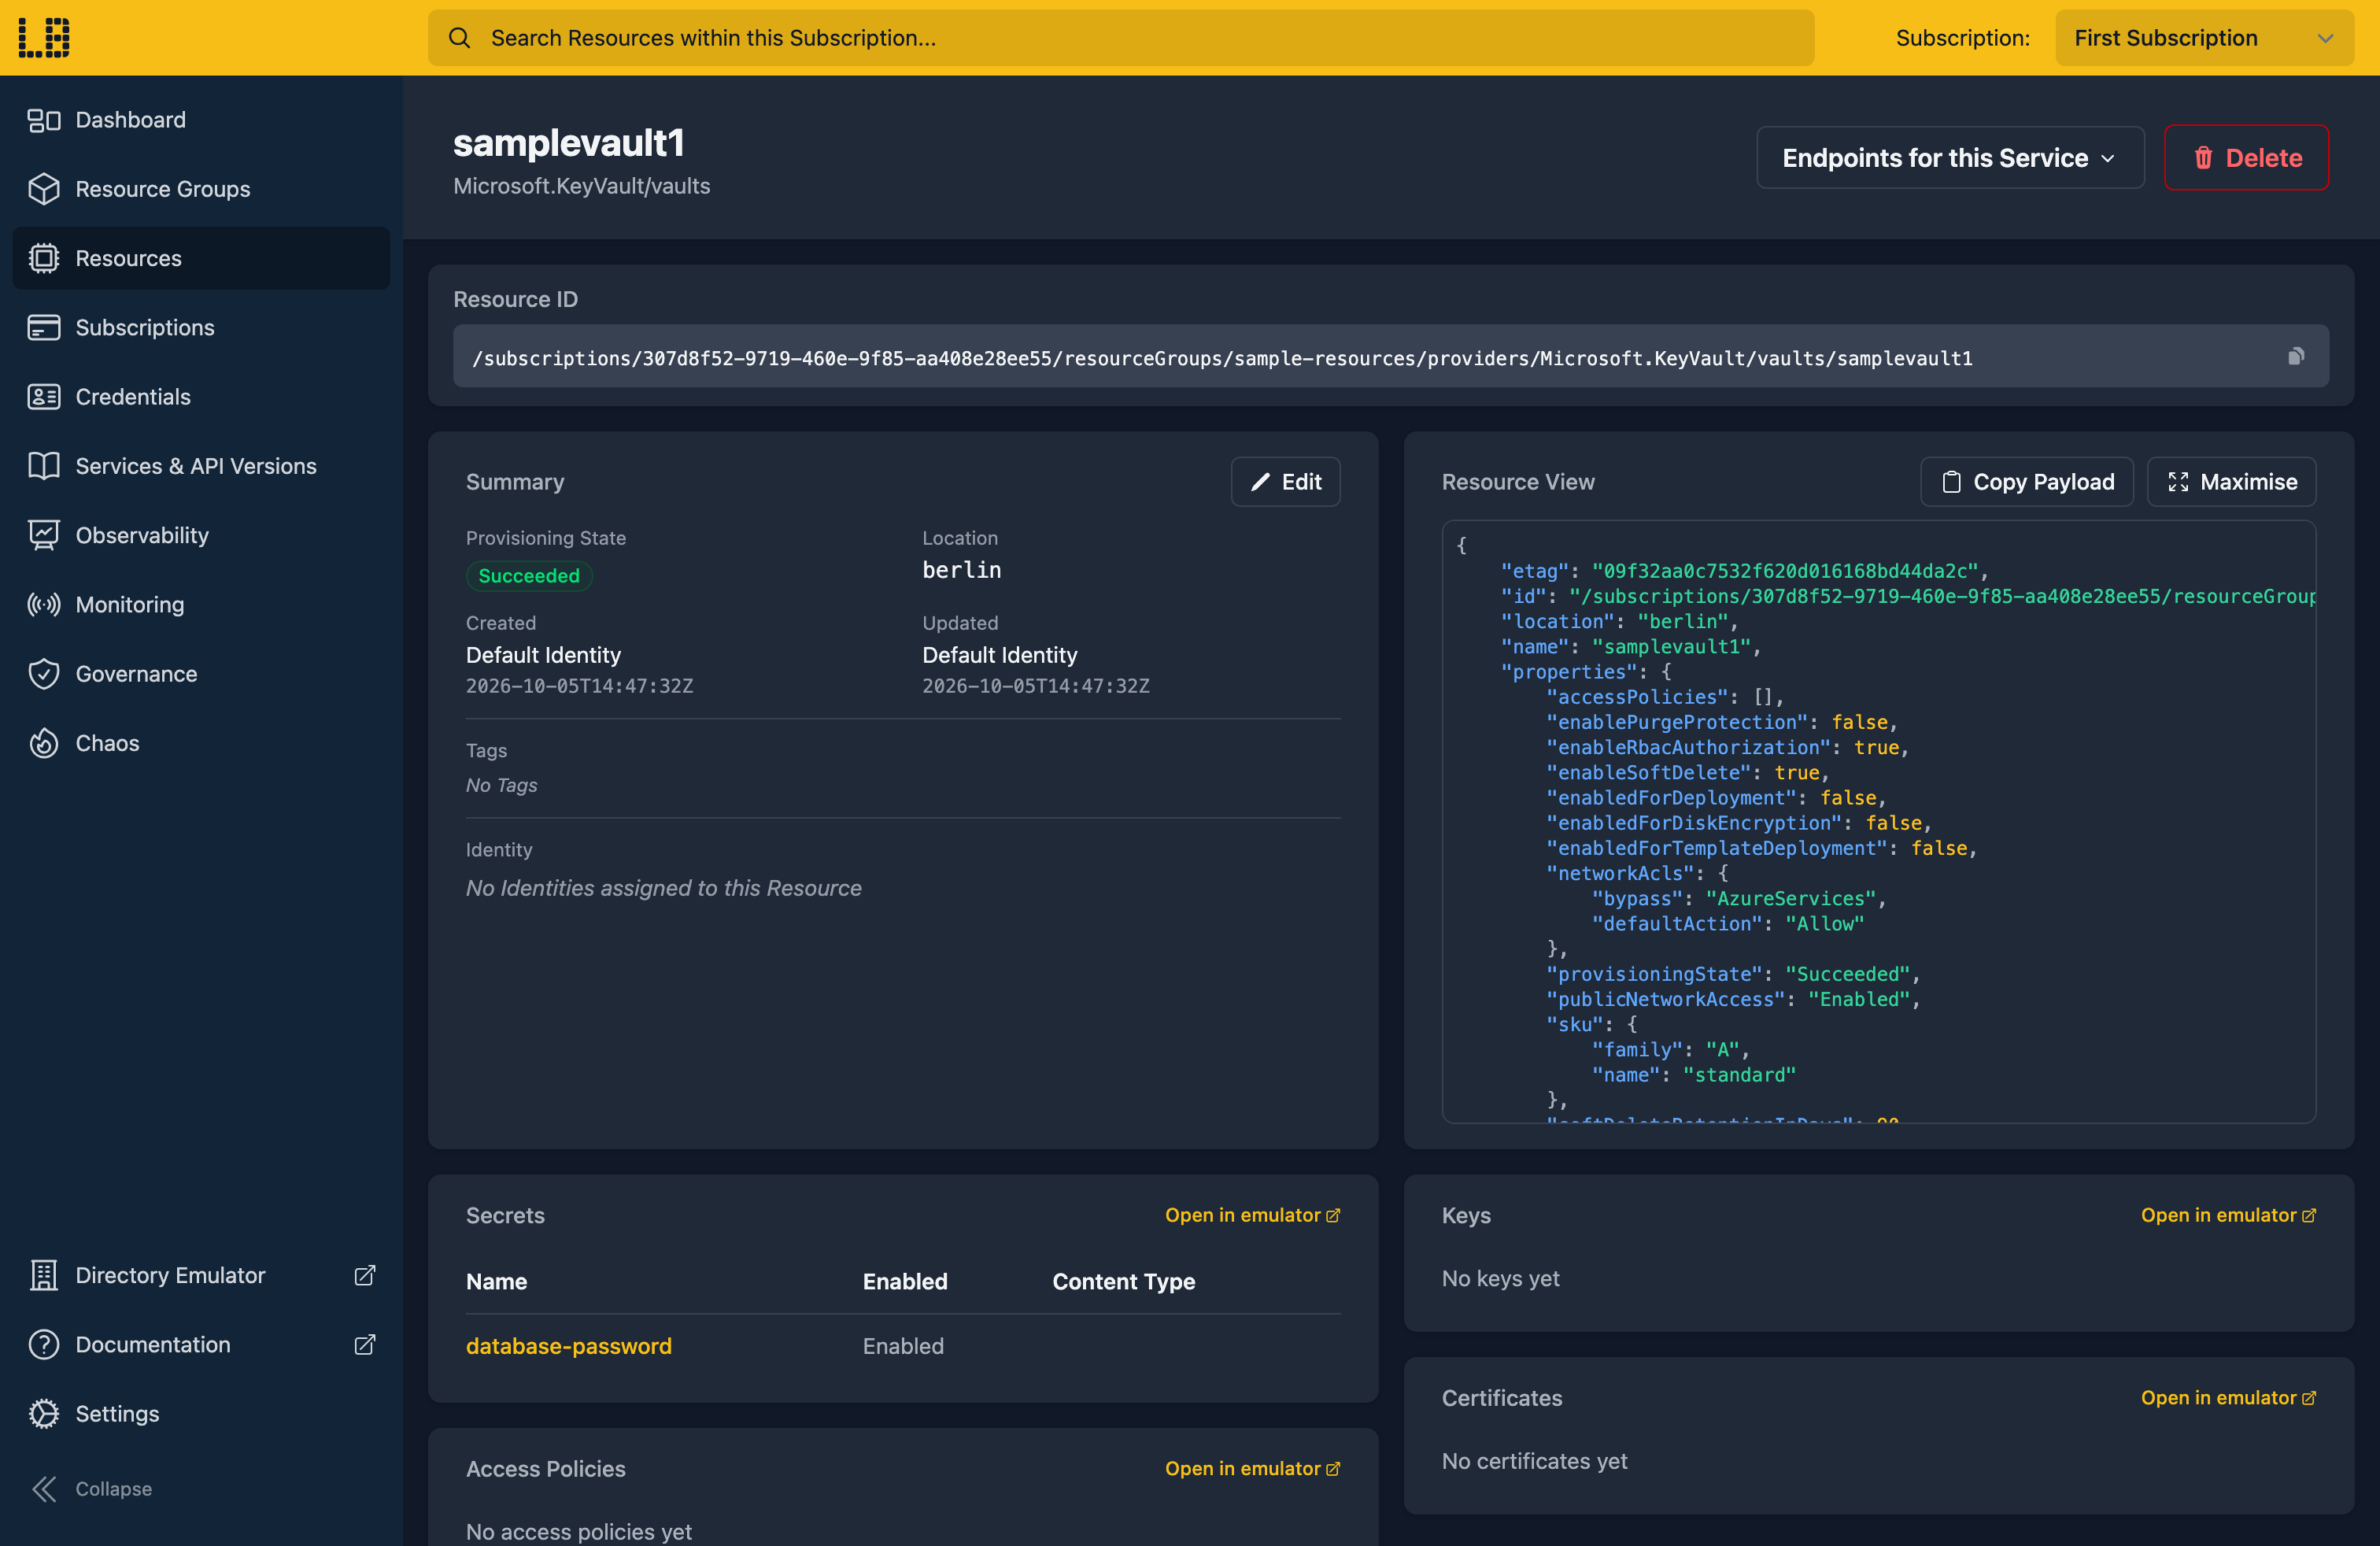Click the Settings gear icon
This screenshot has height=1546, width=2380.
pos(44,1413)
